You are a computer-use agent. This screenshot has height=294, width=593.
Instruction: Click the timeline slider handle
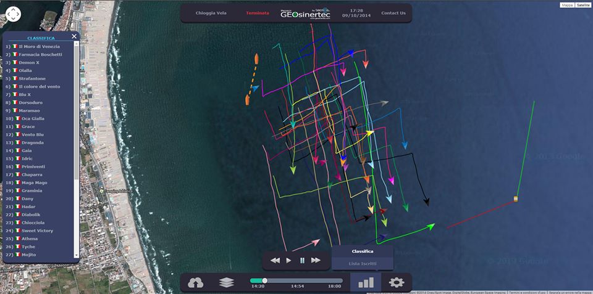pyautogui.click(x=264, y=280)
